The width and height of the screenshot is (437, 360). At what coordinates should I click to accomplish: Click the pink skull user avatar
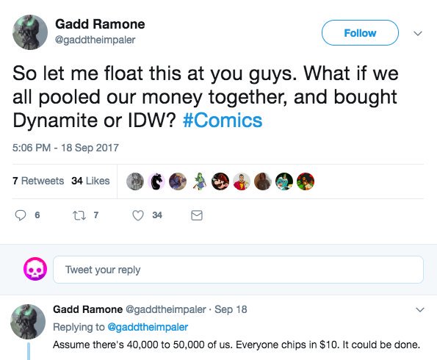(x=35, y=269)
